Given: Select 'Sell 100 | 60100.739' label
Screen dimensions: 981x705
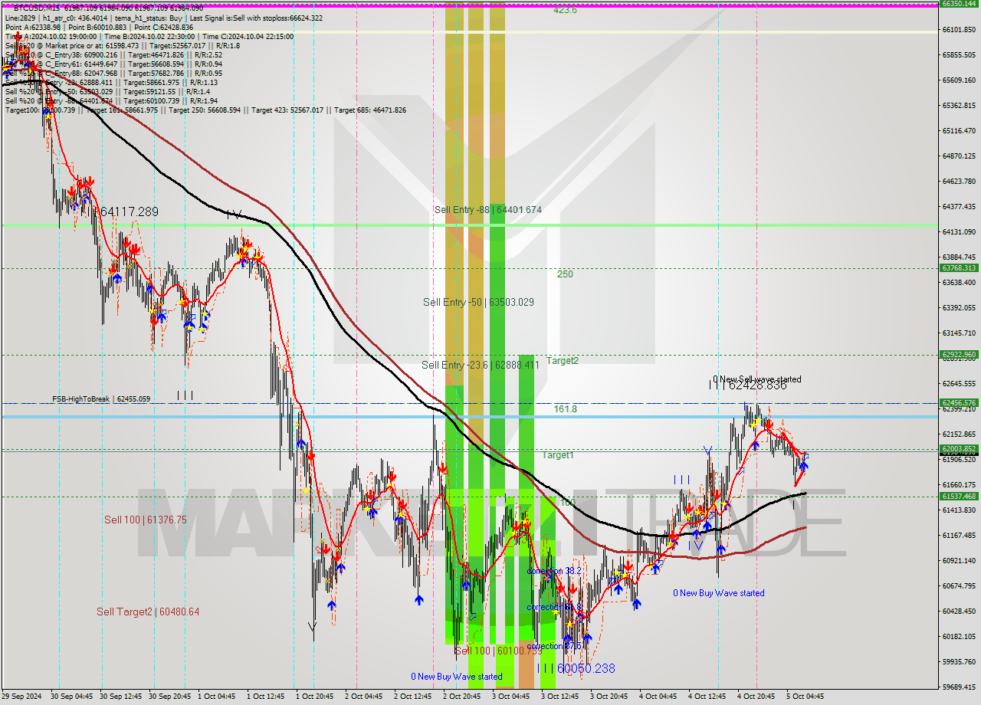Looking at the screenshot, I should [498, 651].
